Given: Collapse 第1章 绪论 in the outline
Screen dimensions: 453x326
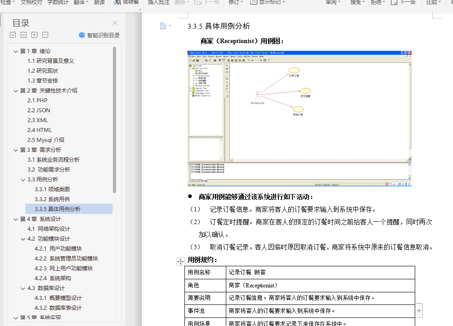Looking at the screenshot, I should (16, 51).
